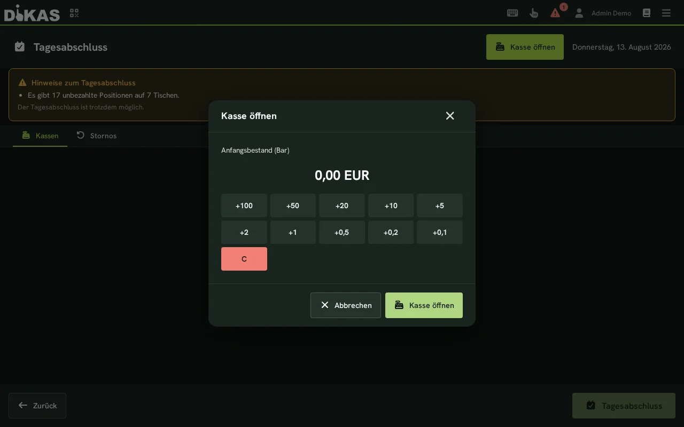Click the Tagesabschluss button in the bottom bar

624,406
